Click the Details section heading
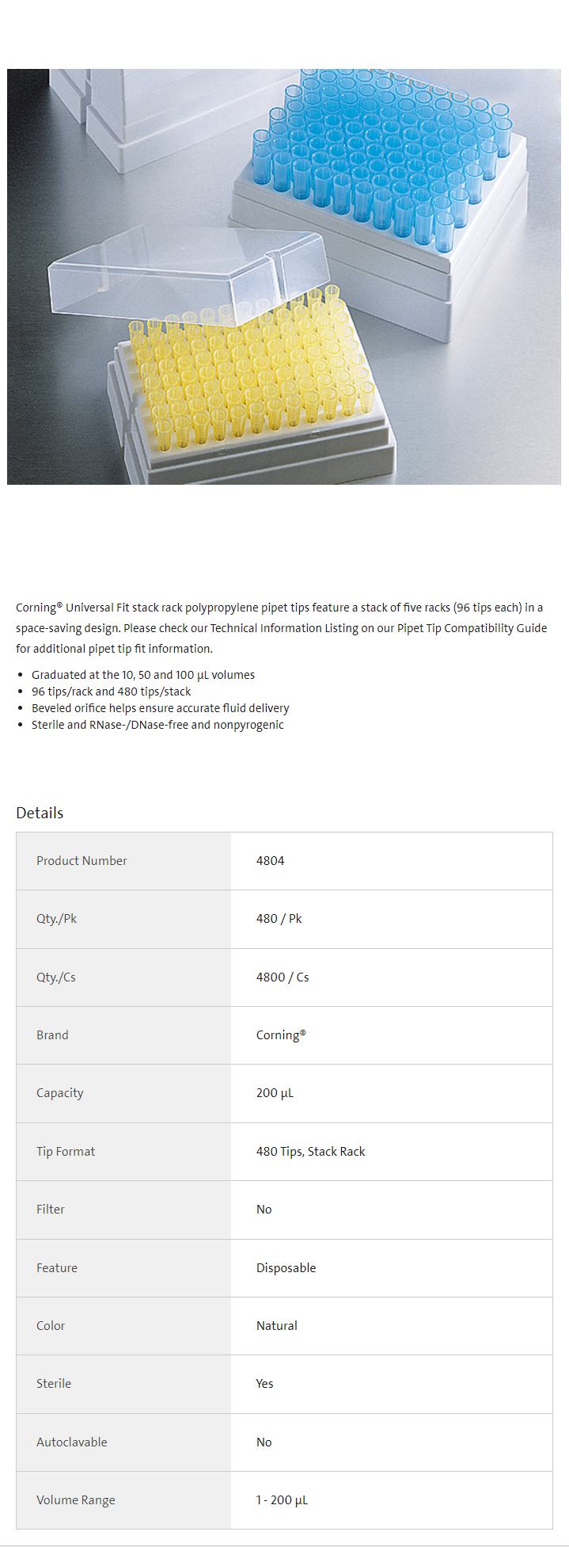Image resolution: width=569 pixels, height=1547 pixels. [40, 813]
